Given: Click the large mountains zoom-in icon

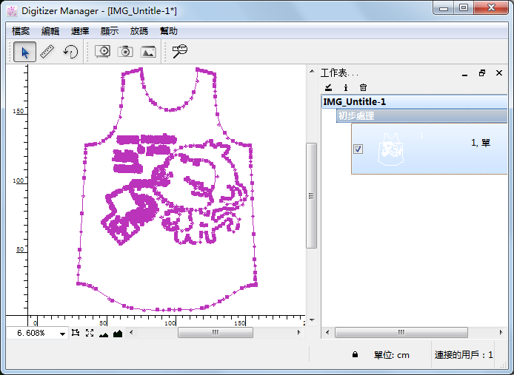Looking at the screenshot, I should coord(118,334).
